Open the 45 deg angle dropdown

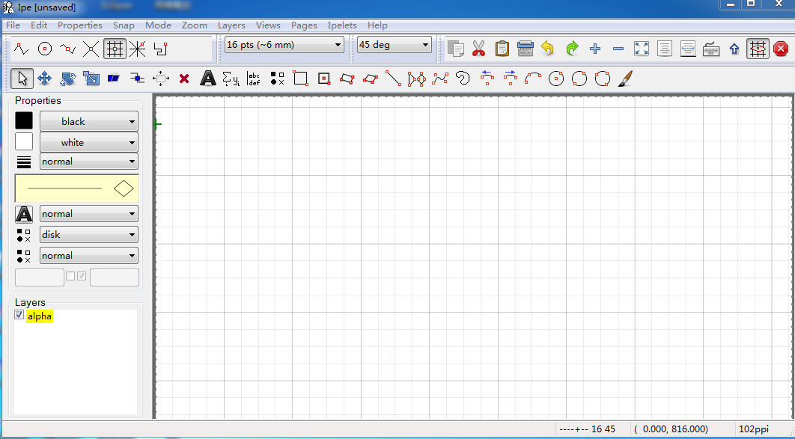pyautogui.click(x=395, y=45)
